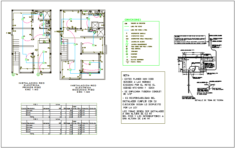Click the blue línea por pared o piso sample

(127, 30)
